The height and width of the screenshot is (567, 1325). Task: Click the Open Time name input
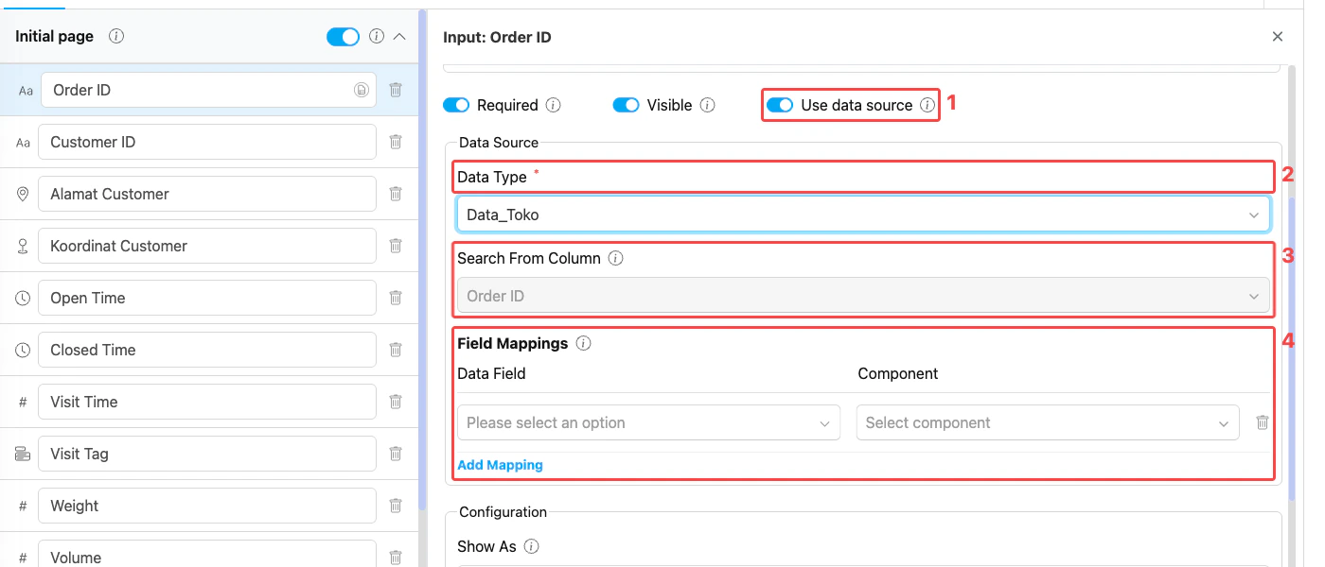[207, 298]
